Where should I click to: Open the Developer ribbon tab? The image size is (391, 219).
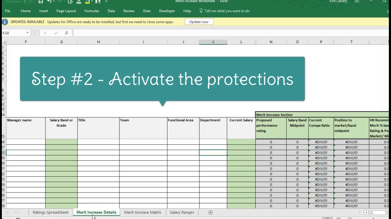167,11
